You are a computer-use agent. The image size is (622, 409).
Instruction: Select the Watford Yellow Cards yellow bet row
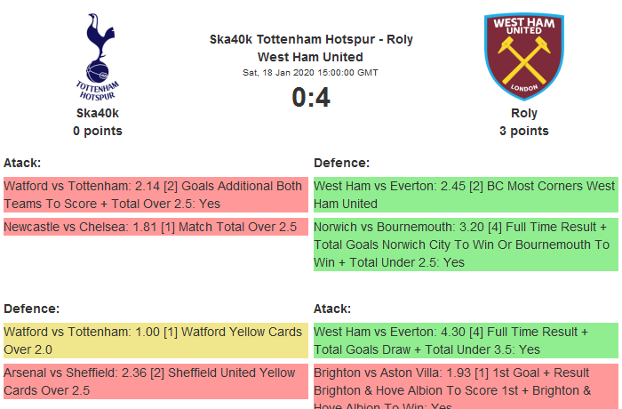point(155,341)
